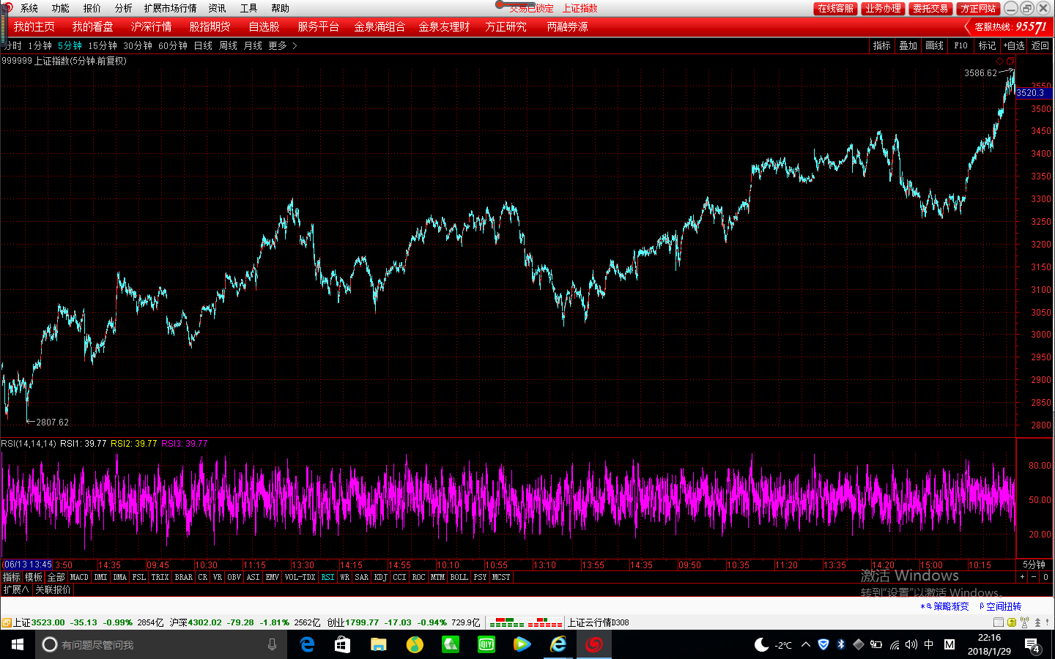Select 15分钟 period
This screenshot has width=1055, height=659.
tap(103, 45)
